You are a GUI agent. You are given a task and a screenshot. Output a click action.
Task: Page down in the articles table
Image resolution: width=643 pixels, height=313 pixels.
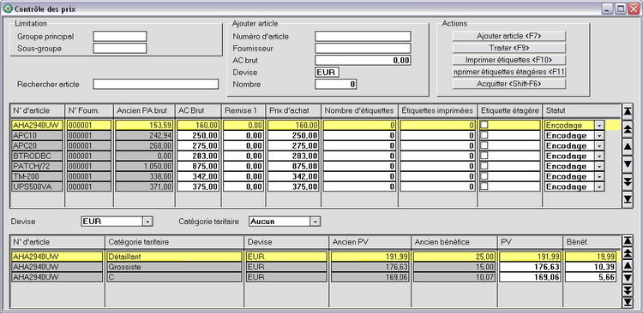click(628, 181)
